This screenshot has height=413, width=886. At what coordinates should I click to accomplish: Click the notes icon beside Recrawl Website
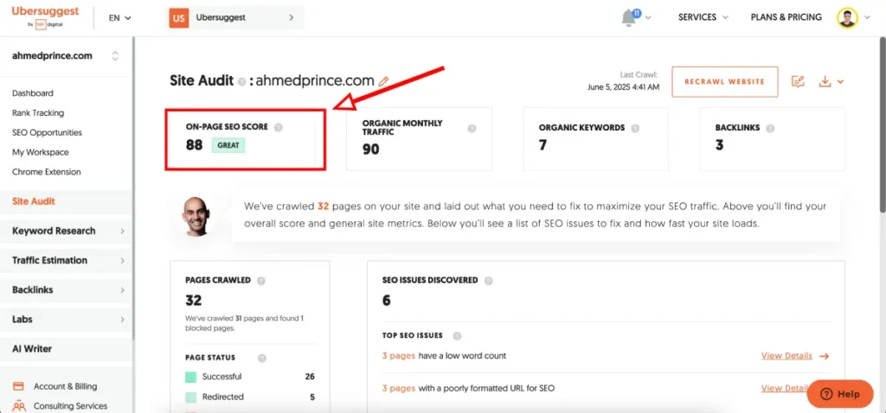pyautogui.click(x=798, y=82)
